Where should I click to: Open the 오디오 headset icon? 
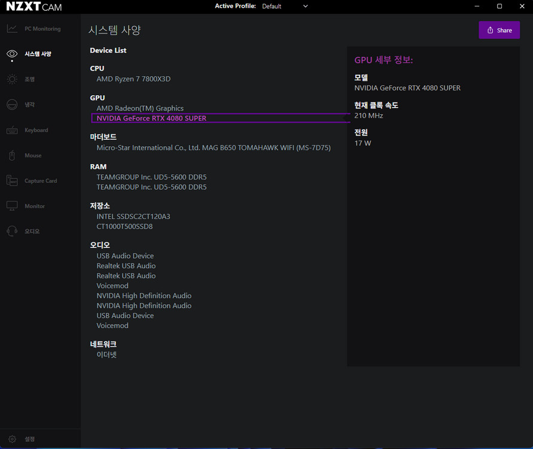[12, 231]
